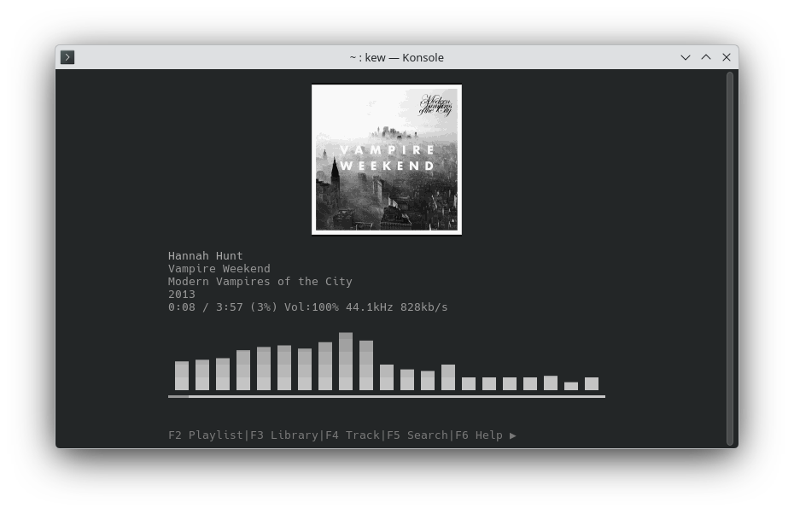The width and height of the screenshot is (794, 514).
Task: Click the Konsole terminal icon in title bar
Action: (67, 57)
